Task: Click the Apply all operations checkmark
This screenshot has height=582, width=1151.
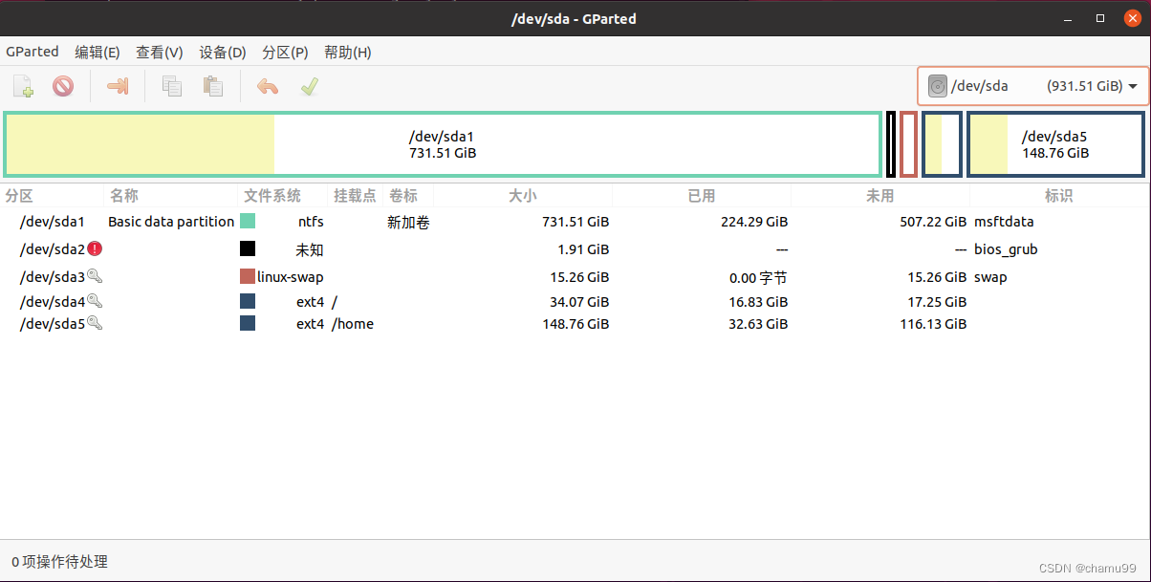Action: point(309,87)
